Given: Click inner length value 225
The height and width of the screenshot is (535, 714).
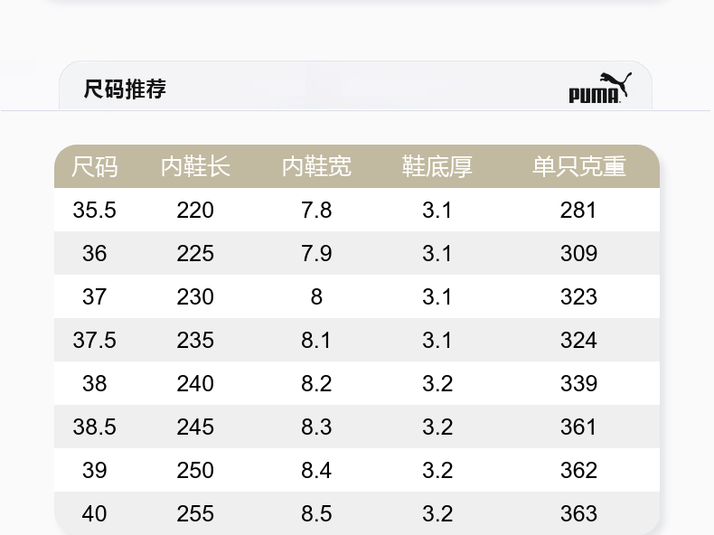Looking at the screenshot, I should pyautogui.click(x=195, y=254).
